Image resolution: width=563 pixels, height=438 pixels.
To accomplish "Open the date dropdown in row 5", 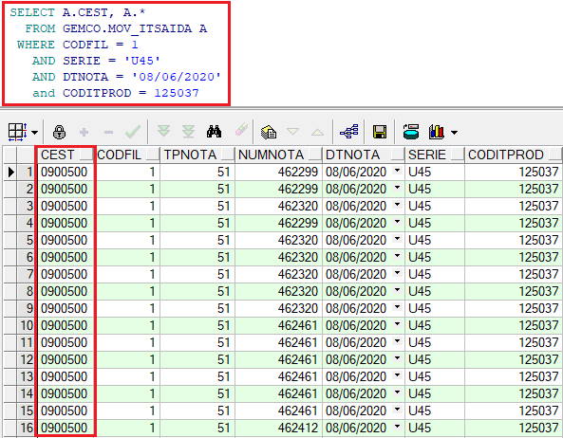I will 397,239.
